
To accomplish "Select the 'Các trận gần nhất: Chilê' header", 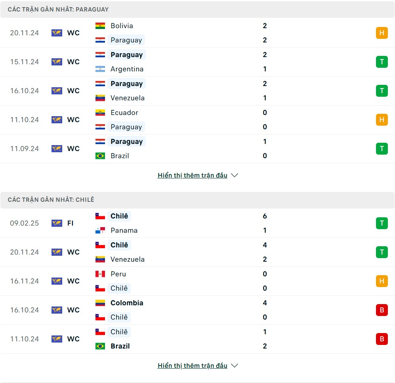I will (197, 200).
